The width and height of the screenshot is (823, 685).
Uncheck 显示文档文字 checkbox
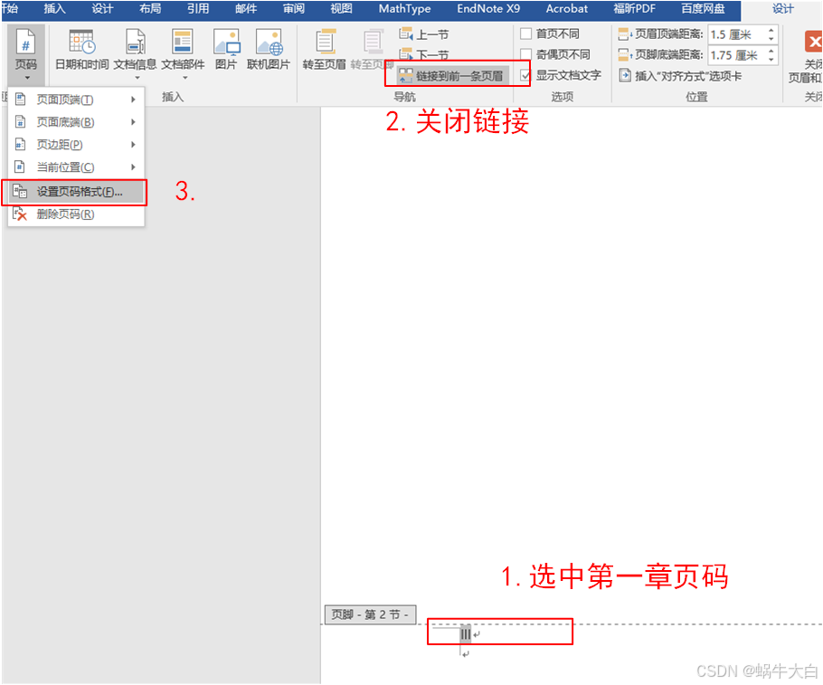525,75
